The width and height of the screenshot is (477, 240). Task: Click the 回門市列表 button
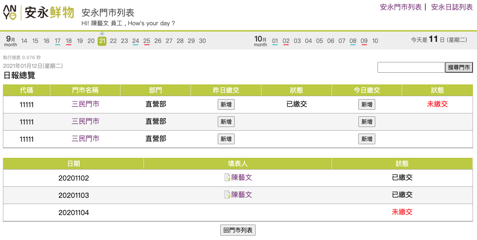tap(238, 230)
